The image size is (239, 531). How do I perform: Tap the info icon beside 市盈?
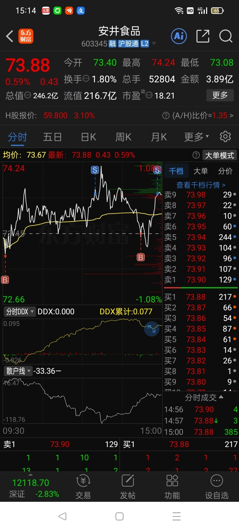click(x=149, y=95)
